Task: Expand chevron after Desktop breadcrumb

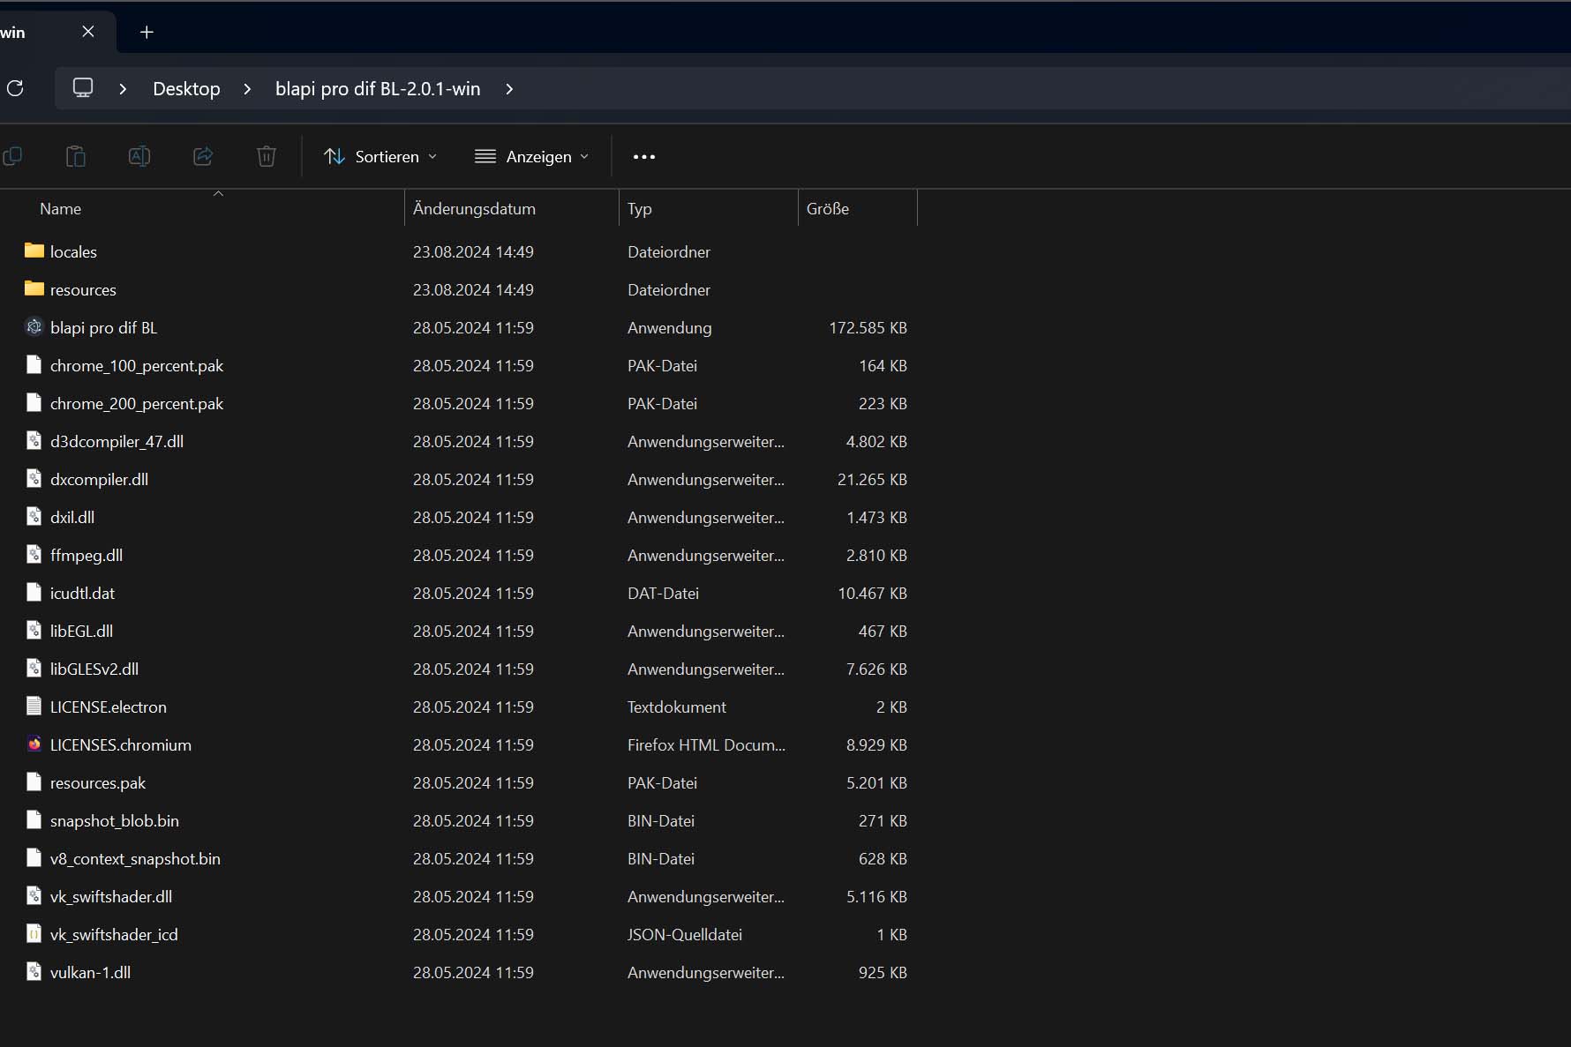Action: (x=247, y=89)
